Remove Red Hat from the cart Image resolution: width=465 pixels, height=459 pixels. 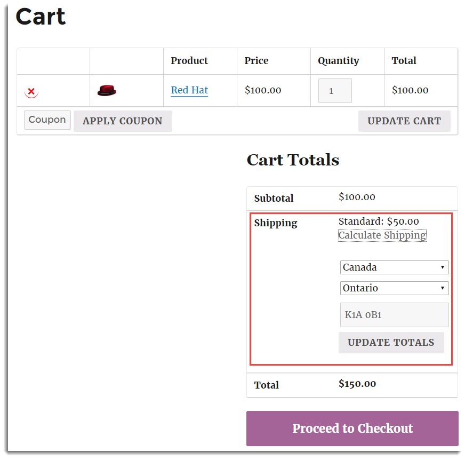point(31,91)
